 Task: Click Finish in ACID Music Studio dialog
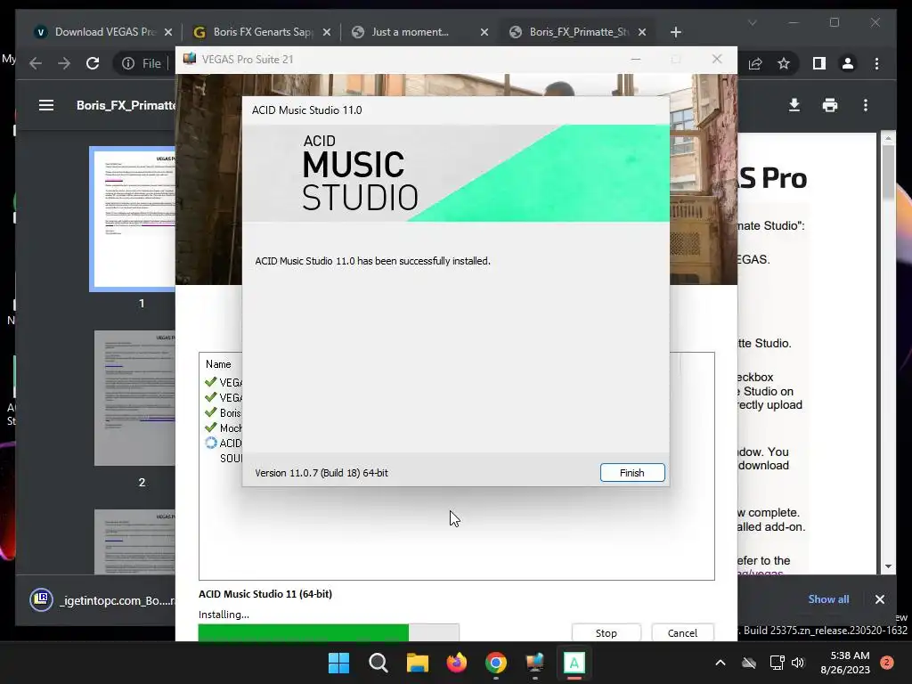632,473
